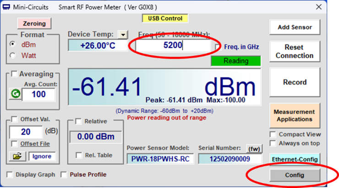Open the Offset File link
The width and height of the screenshot is (339, 188).
(35, 144)
